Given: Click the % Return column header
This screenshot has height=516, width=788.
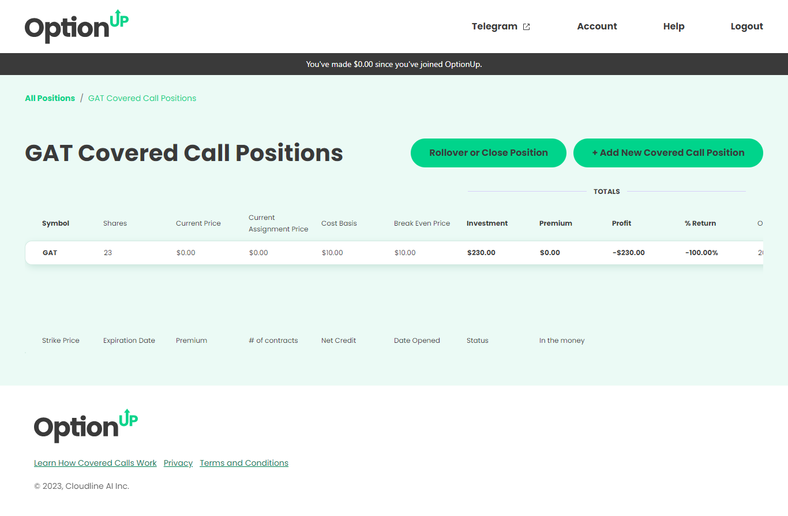Looking at the screenshot, I should (x=700, y=223).
